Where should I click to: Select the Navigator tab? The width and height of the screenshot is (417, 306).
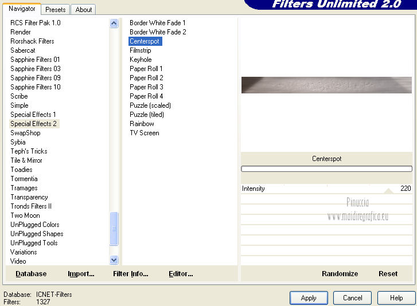point(22,9)
